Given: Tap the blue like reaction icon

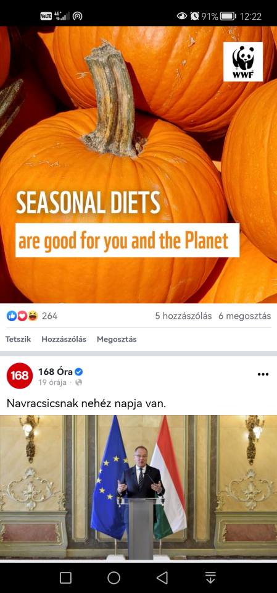Looking at the screenshot, I should (x=12, y=316).
